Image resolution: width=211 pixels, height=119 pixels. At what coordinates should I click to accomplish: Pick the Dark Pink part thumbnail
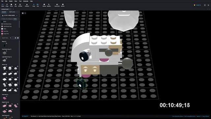(4, 99)
